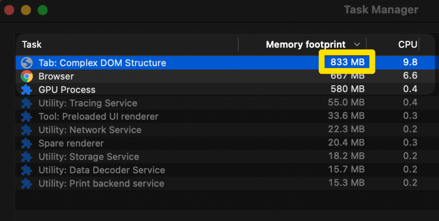Viewport: 439px width, 221px height.
Task: Click puzzle icon beside Utility: Network Service
Action: click(x=27, y=130)
